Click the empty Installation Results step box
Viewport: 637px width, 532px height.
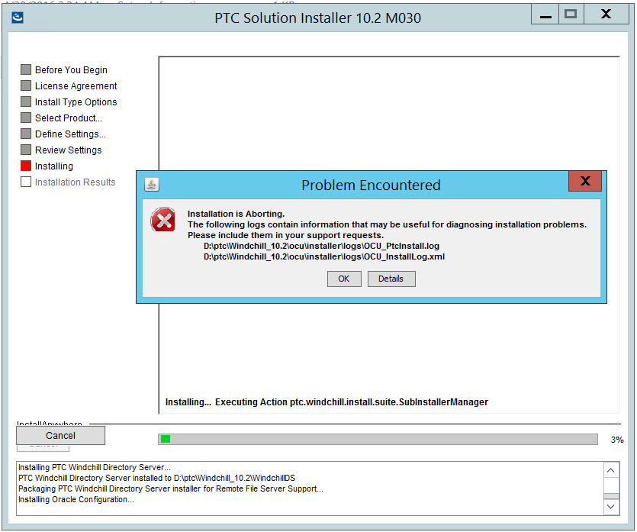[x=26, y=182]
